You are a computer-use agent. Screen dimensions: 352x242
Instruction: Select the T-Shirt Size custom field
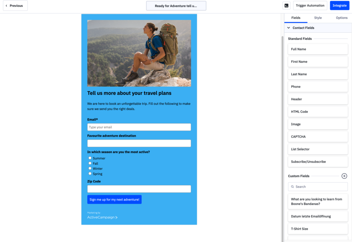(318, 229)
